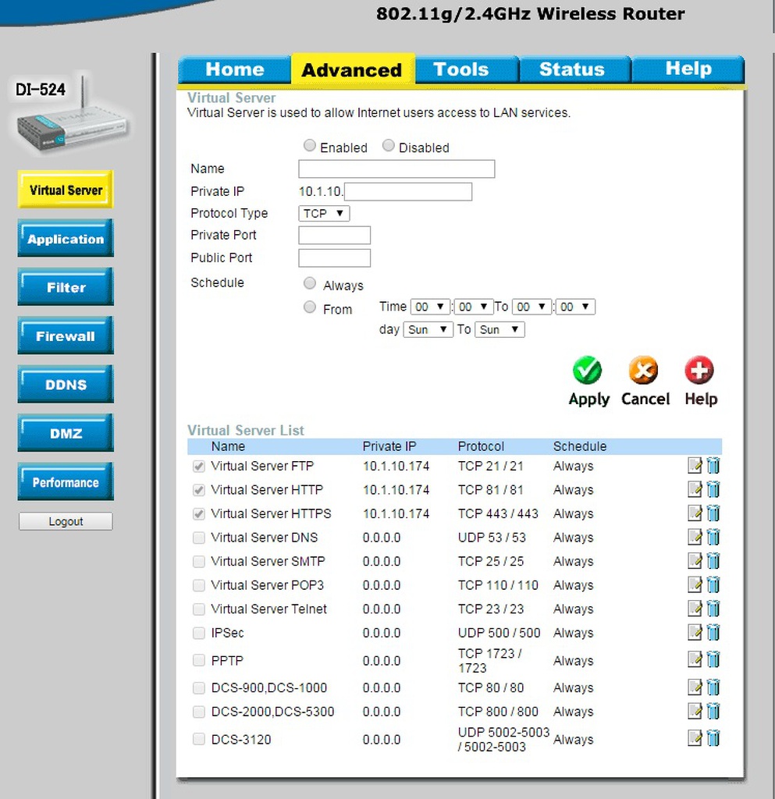The width and height of the screenshot is (775, 799).
Task: Delete the Virtual Server HTTPS entry
Action: [x=713, y=513]
